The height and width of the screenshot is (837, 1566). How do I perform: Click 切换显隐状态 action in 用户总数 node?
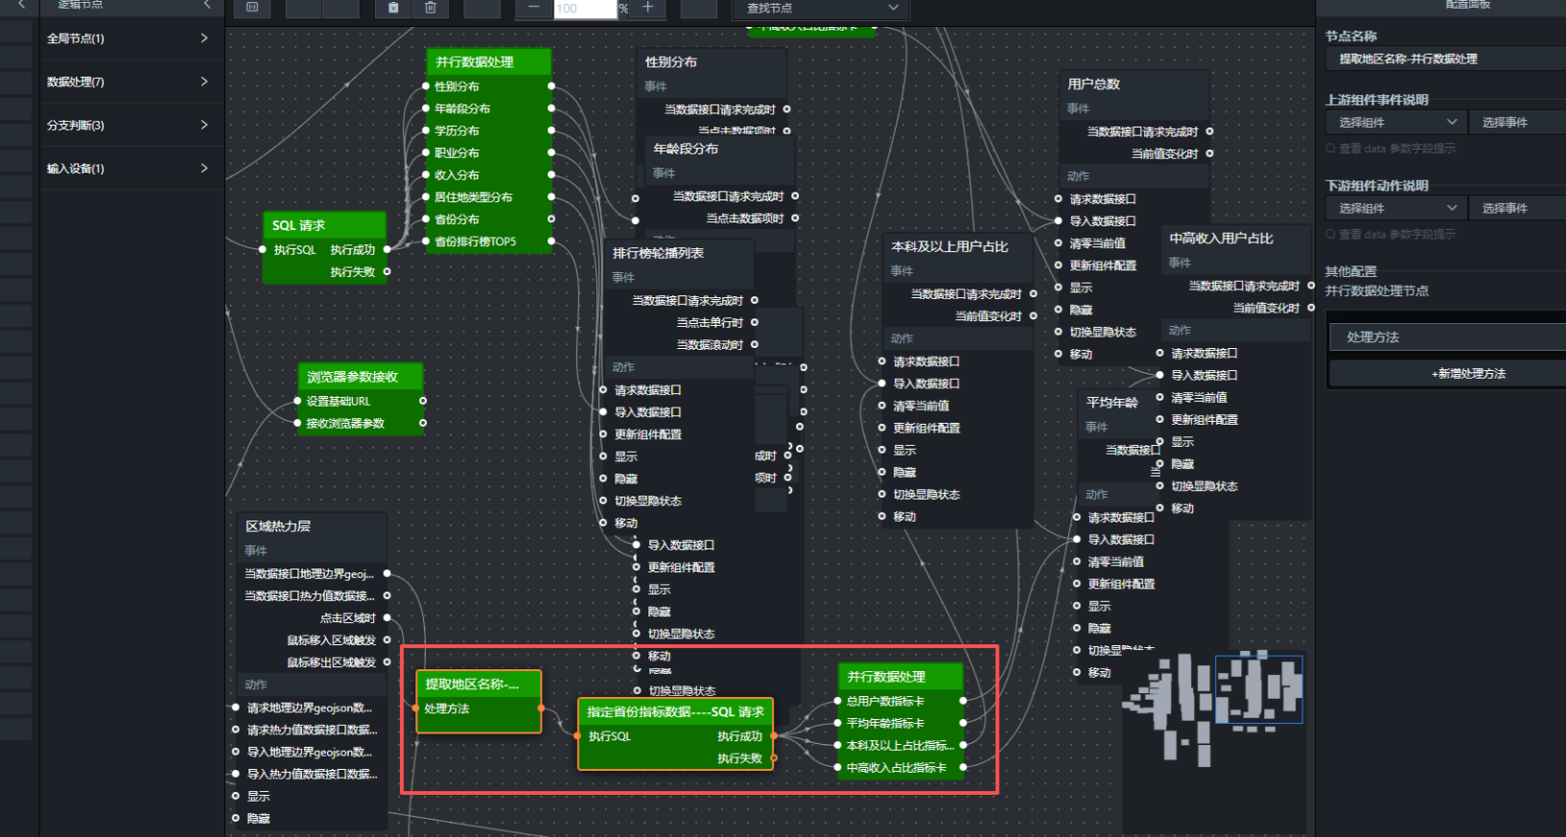[x=1103, y=332]
